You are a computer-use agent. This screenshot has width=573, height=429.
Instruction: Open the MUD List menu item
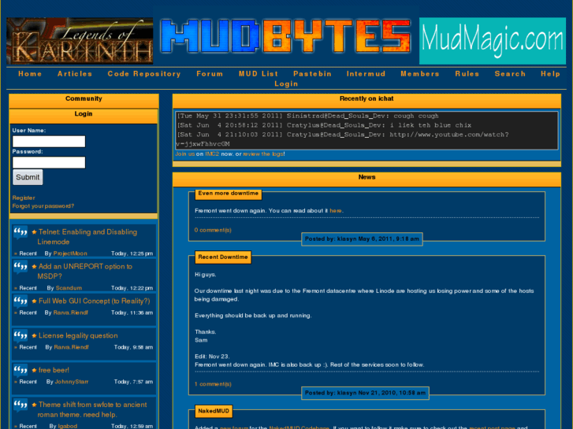coord(259,74)
